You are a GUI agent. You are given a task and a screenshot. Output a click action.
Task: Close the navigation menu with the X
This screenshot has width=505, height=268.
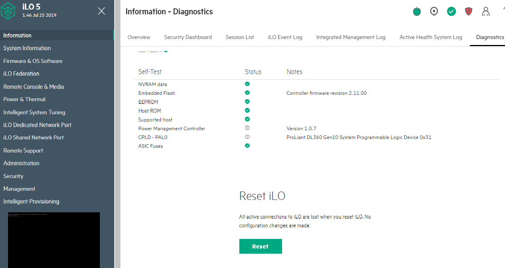101,11
